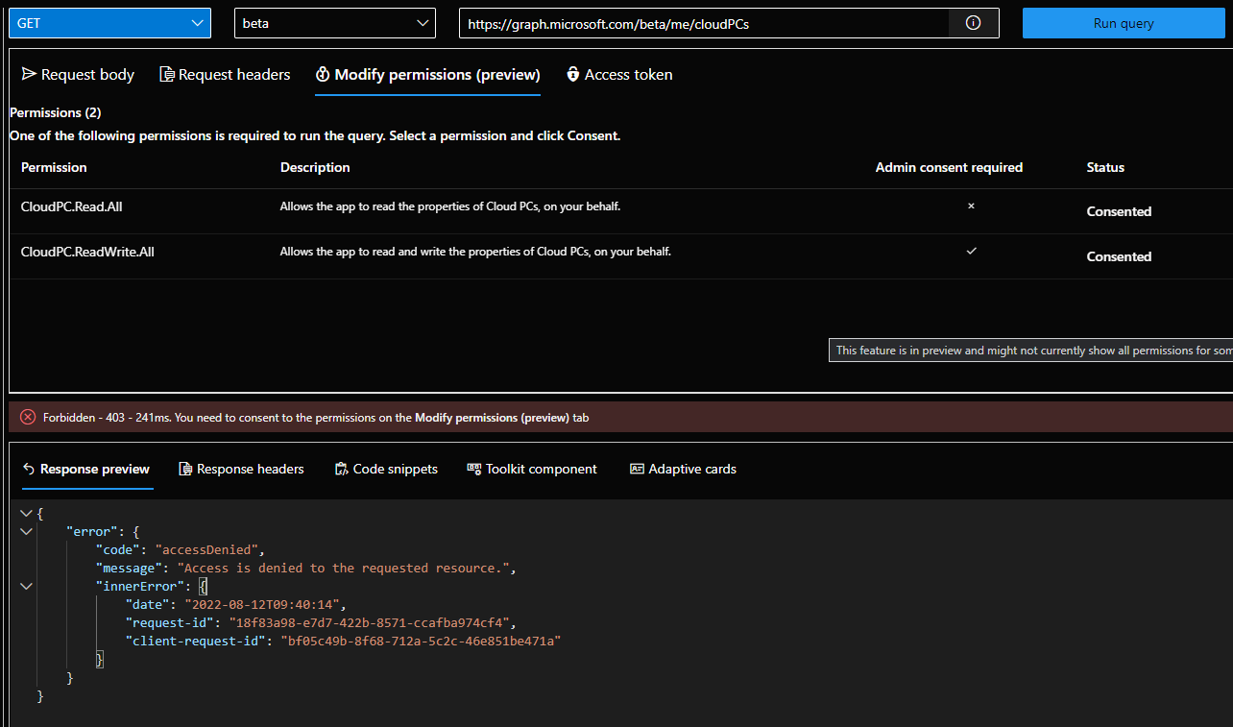Click the Status column header
The image size is (1233, 727).
point(1105,167)
